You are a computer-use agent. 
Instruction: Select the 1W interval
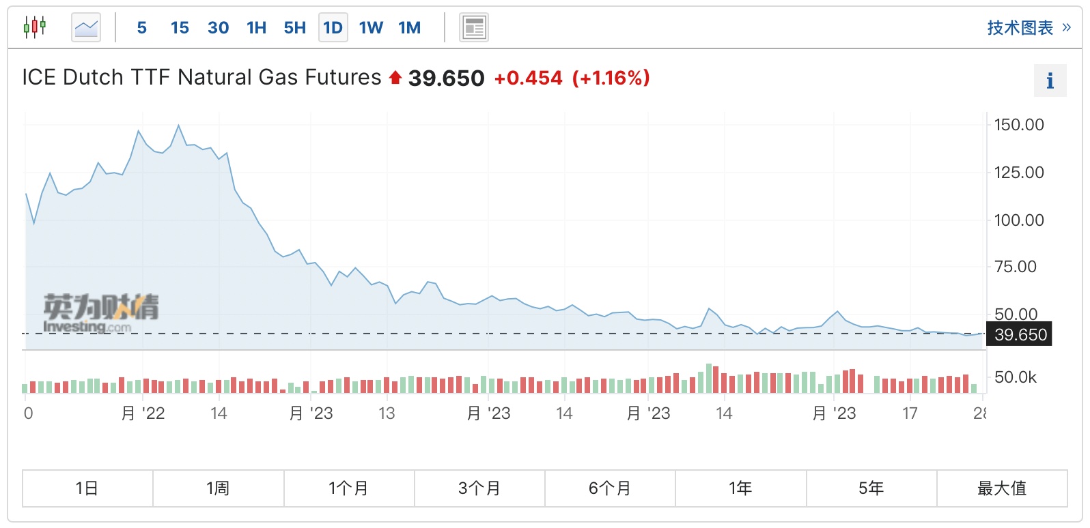click(371, 27)
